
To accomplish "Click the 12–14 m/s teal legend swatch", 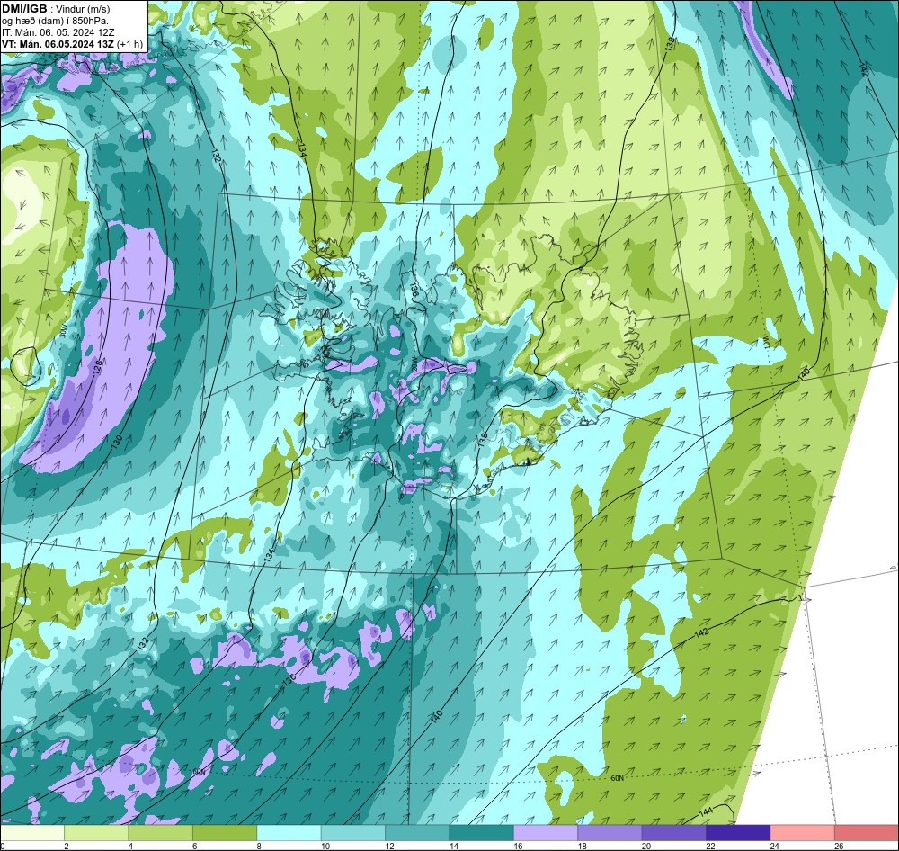I will pos(417,833).
